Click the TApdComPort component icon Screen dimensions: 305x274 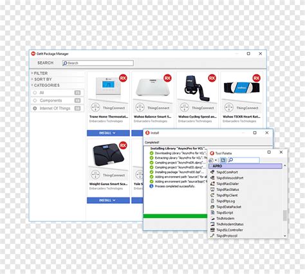pyautogui.click(x=212, y=172)
